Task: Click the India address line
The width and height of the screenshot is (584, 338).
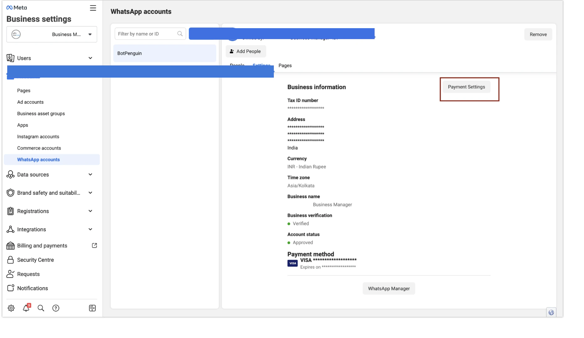Action: pos(293,148)
